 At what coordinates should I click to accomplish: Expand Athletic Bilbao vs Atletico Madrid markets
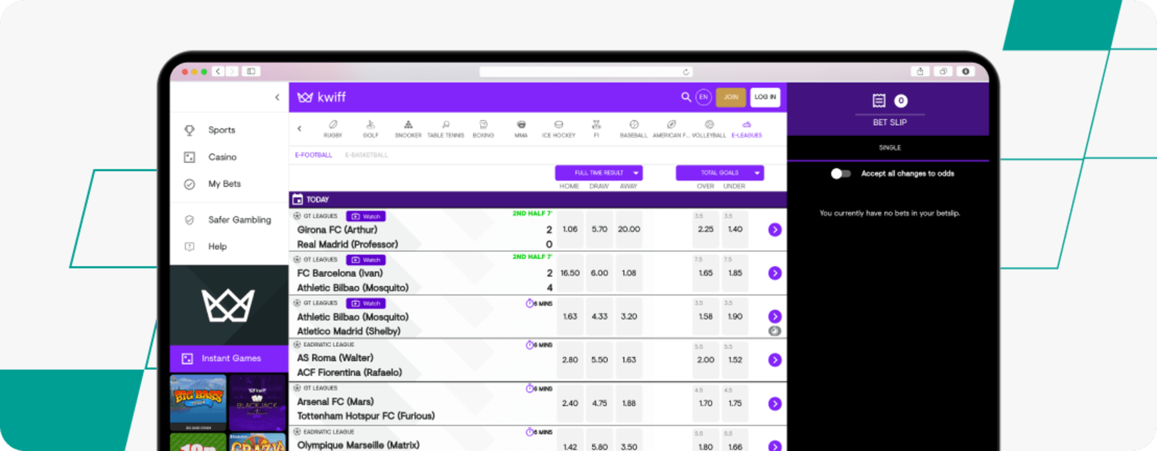click(x=775, y=316)
